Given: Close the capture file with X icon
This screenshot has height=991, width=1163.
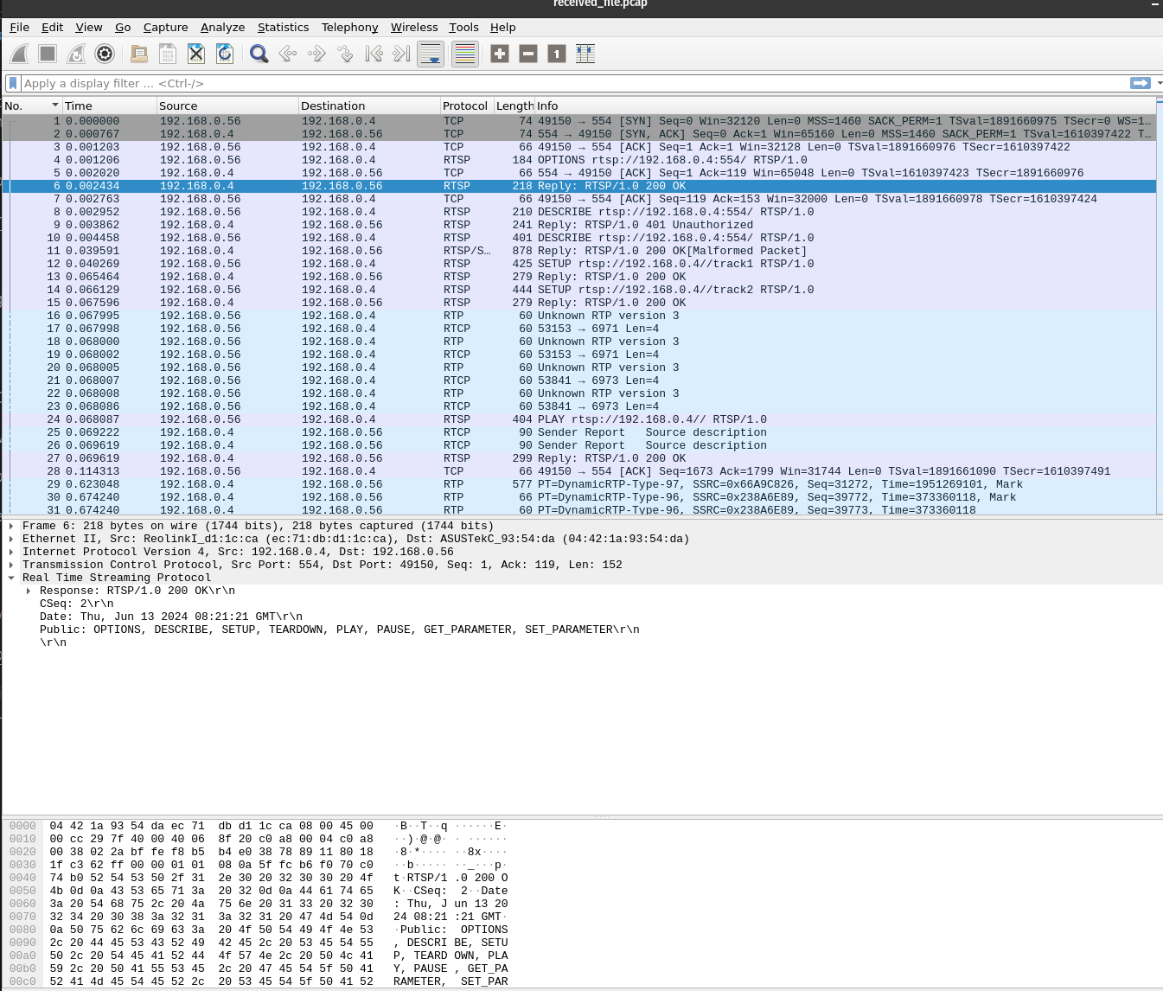Looking at the screenshot, I should 196,54.
